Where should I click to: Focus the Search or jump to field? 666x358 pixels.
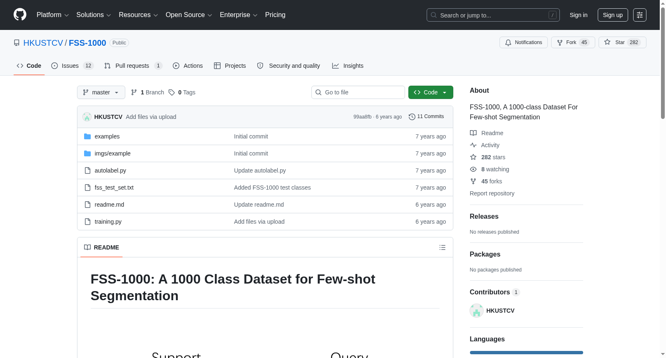[x=493, y=15]
